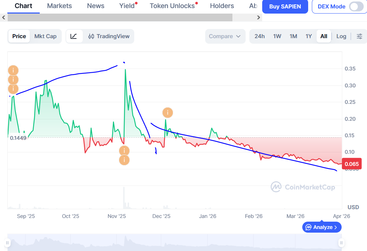Click the Jan '26 axis label
The image size is (367, 251).
208,216
